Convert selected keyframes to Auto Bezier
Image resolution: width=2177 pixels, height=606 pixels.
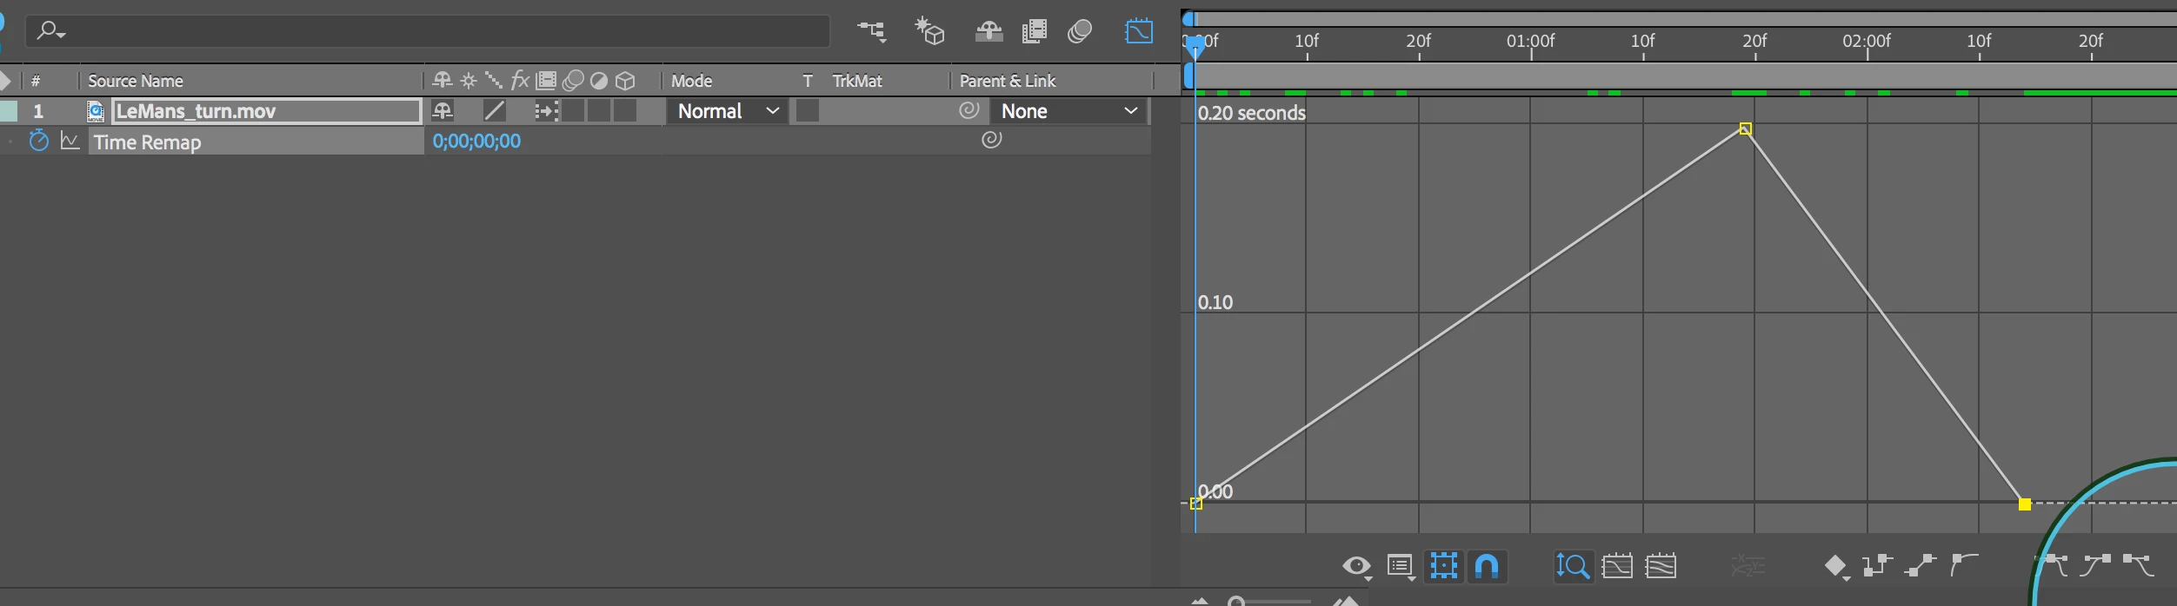[x=1964, y=566]
